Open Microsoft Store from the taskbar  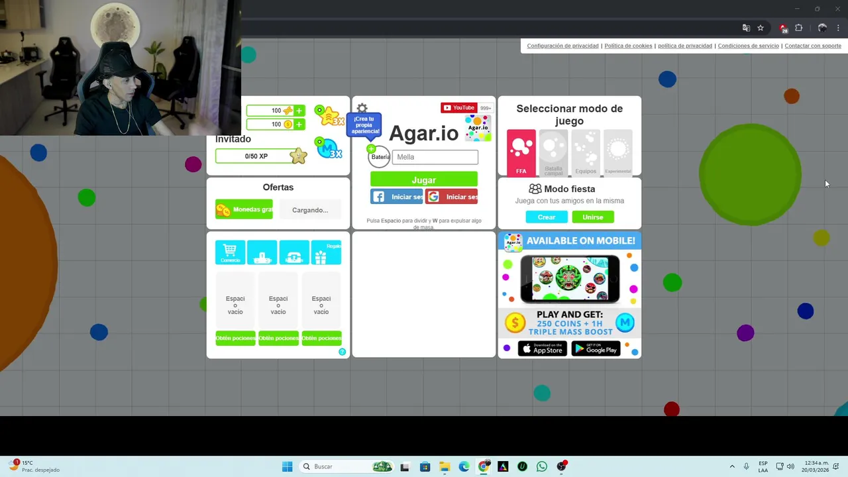point(425,466)
